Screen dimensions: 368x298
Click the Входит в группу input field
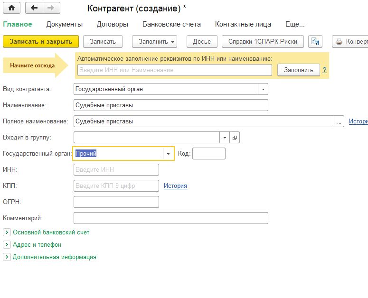(x=147, y=138)
